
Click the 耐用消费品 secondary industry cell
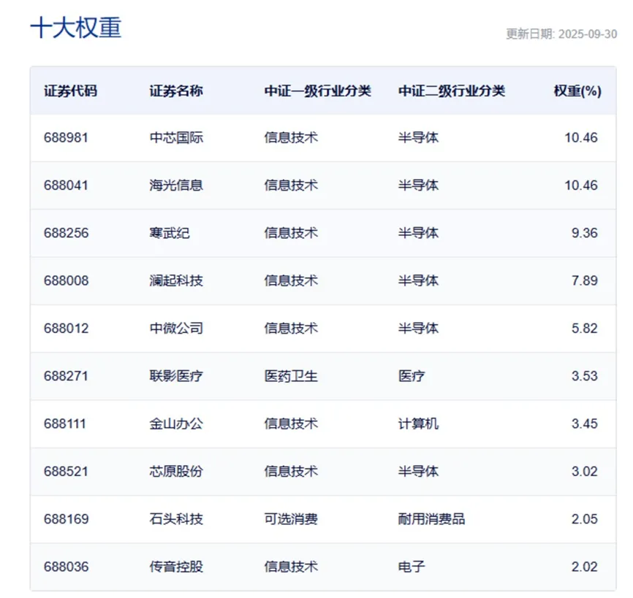431,518
